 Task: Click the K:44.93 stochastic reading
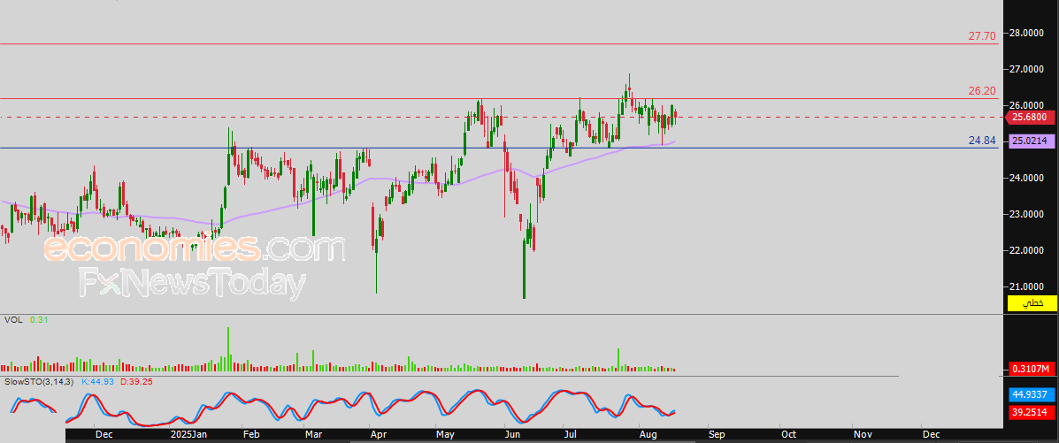(100, 382)
